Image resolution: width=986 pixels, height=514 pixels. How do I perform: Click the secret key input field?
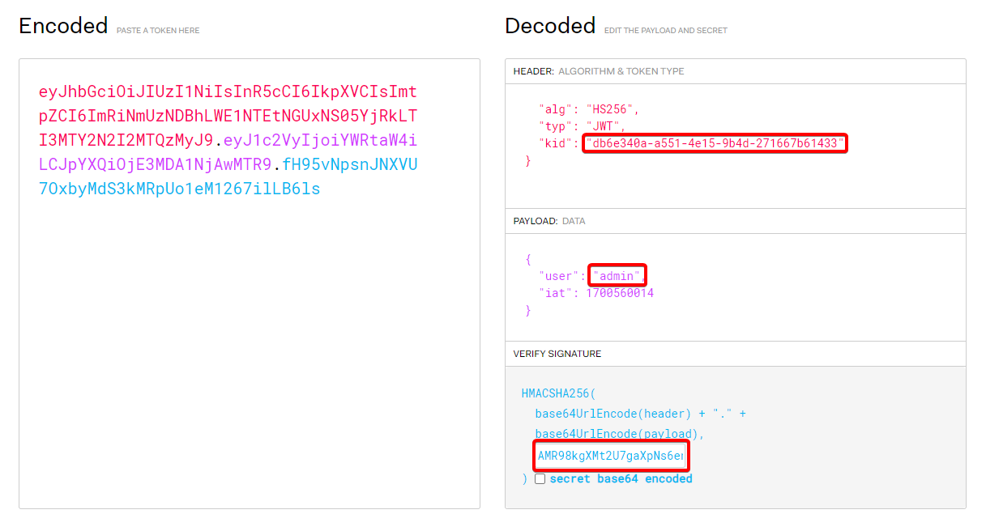click(x=610, y=456)
